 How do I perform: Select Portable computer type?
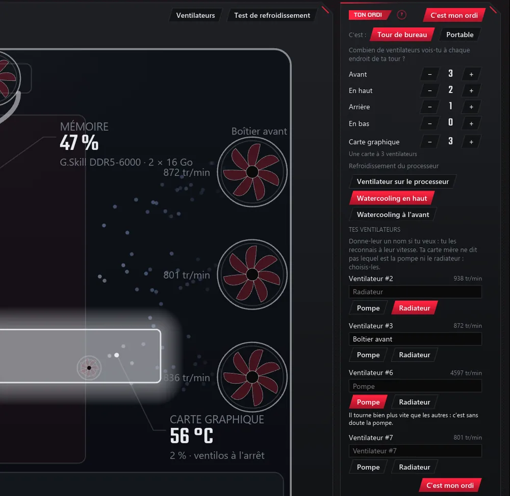click(x=460, y=35)
